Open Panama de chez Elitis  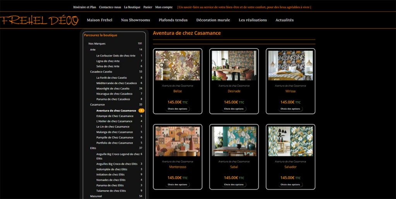click(110, 185)
